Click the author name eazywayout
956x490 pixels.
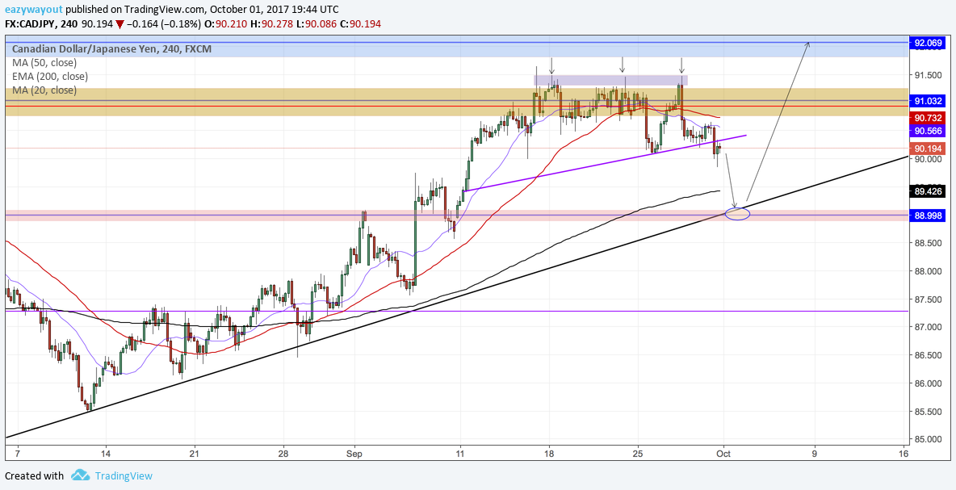point(32,10)
